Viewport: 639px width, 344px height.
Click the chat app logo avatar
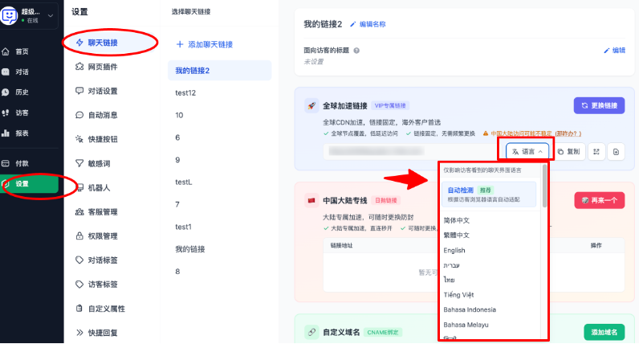click(9, 16)
